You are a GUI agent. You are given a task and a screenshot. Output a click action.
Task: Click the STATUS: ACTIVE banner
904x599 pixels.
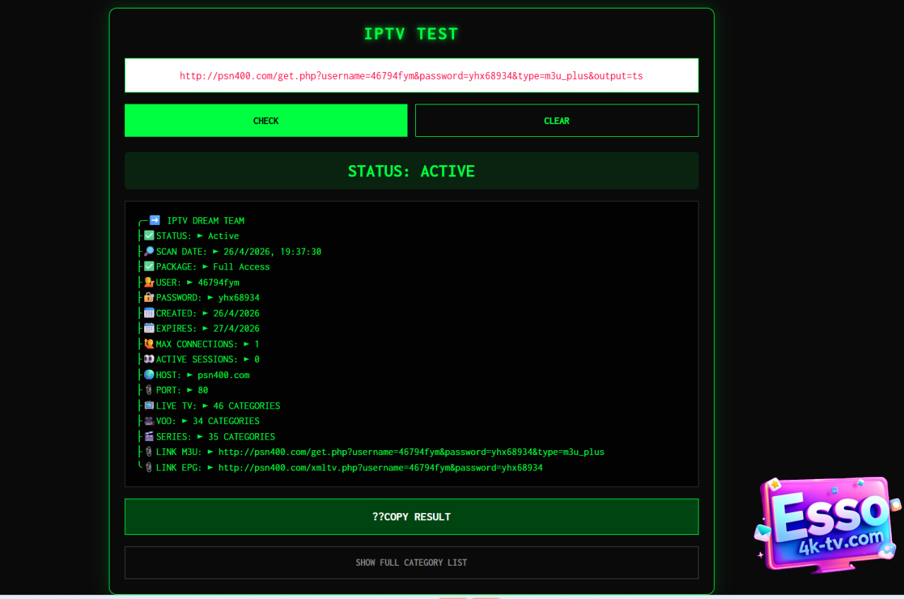pyautogui.click(x=411, y=171)
